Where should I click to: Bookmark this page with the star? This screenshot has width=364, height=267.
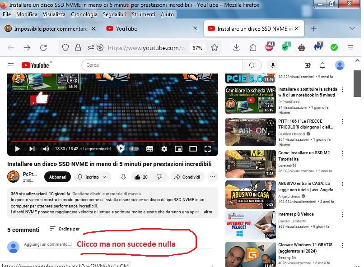point(215,48)
